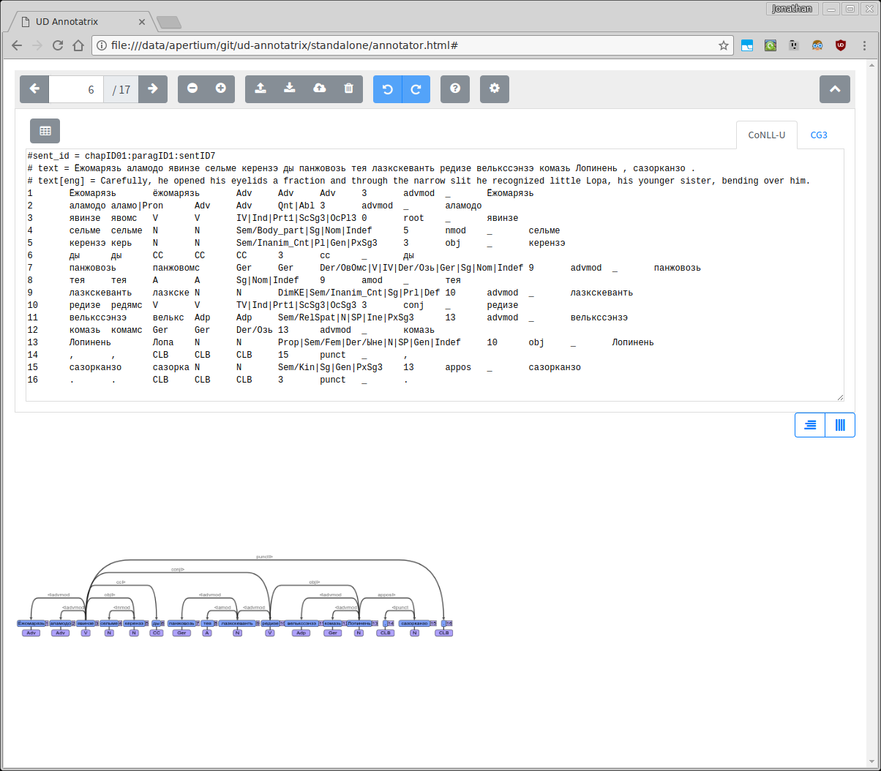Open a new browser tab
The height and width of the screenshot is (771, 881).
point(168,23)
